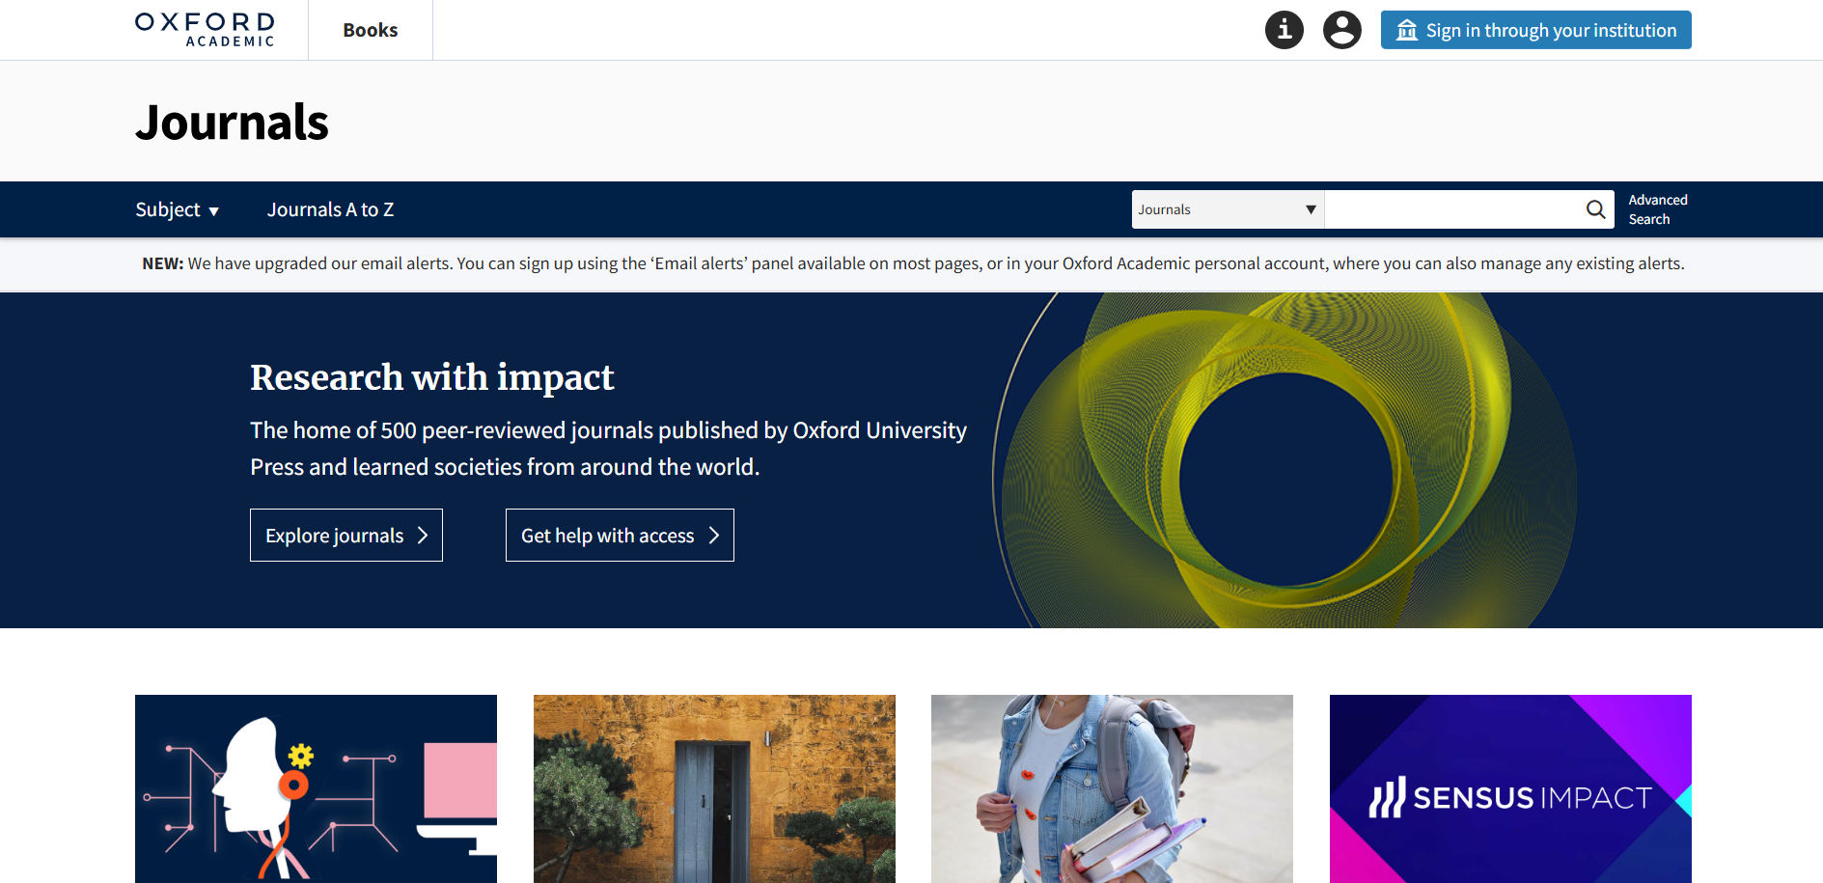Sign in through your institution
This screenshot has height=883, width=1823.
[x=1535, y=30]
